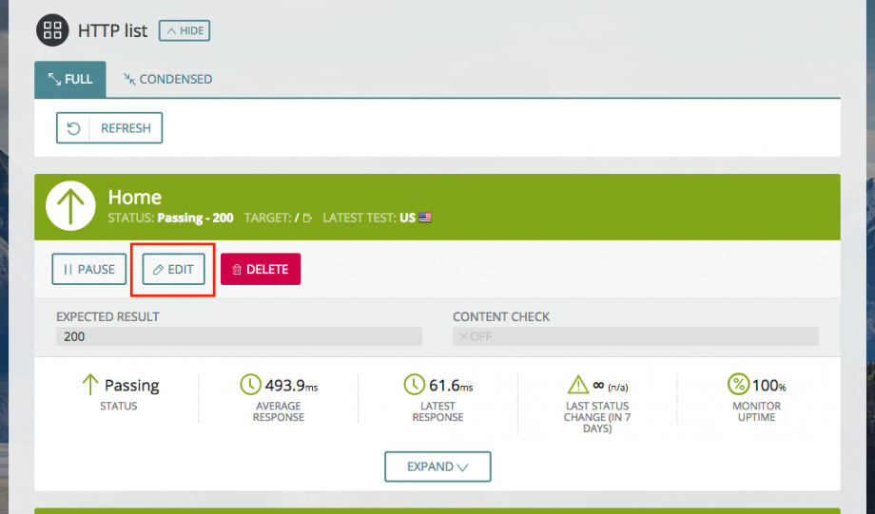The height and width of the screenshot is (514, 875).
Task: Switch to the FULL view tab
Action: [x=70, y=79]
